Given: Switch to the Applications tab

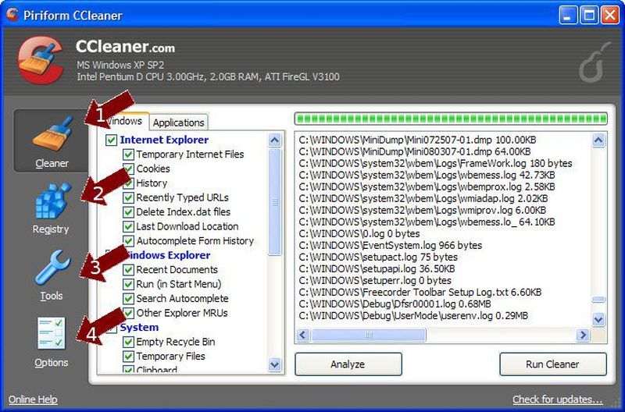Looking at the screenshot, I should (178, 123).
